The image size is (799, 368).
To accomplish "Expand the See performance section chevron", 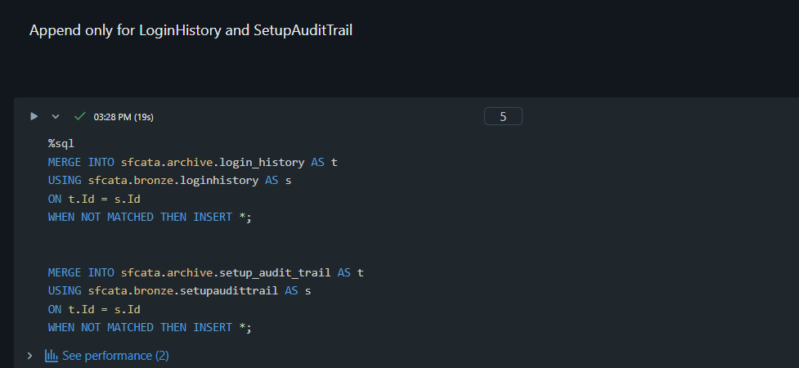I will click(x=29, y=356).
